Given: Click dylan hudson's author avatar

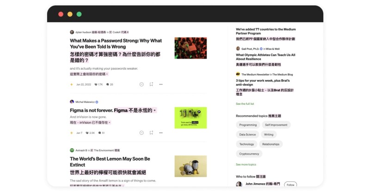Looking at the screenshot, I should [72, 32].
